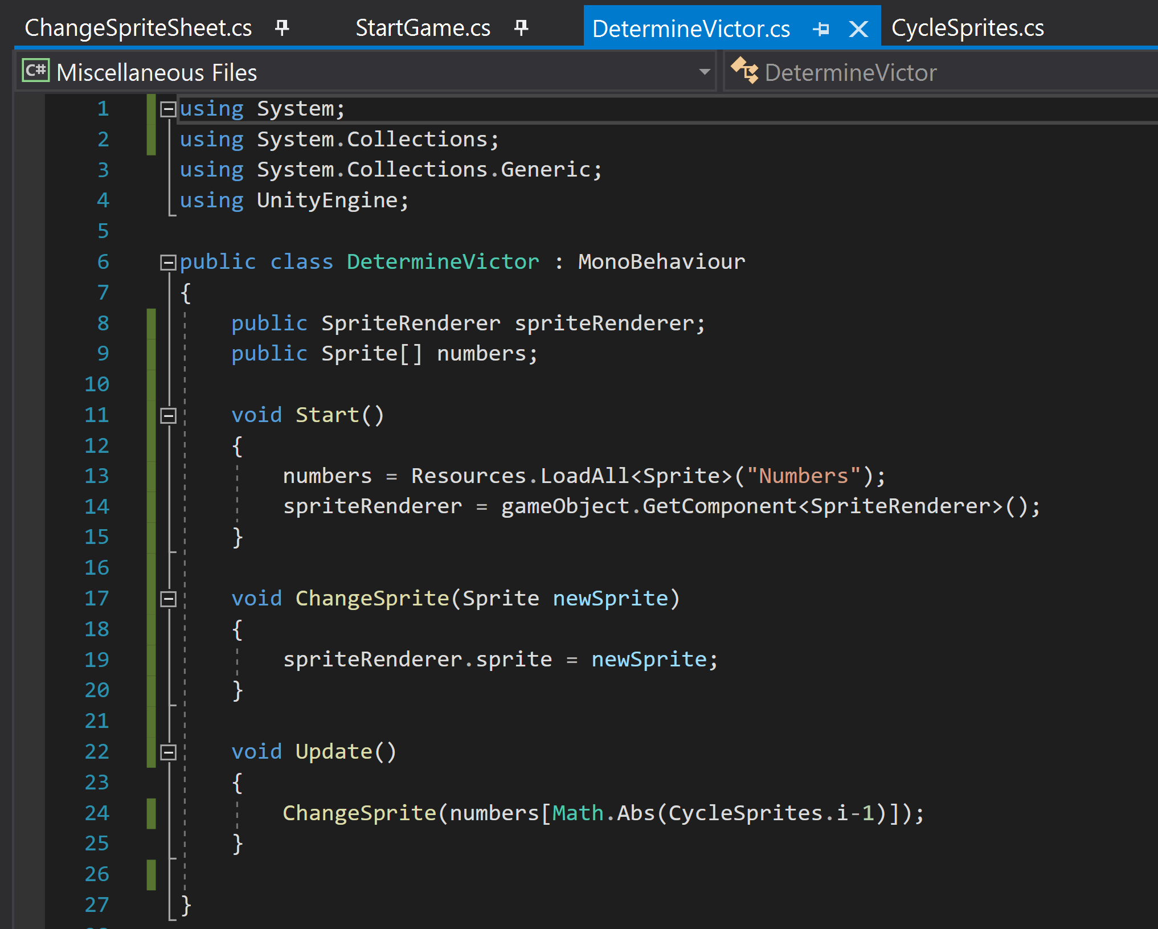Click the DetermineVictor class icon in navigation bar
This screenshot has width=1158, height=929.
click(x=744, y=71)
